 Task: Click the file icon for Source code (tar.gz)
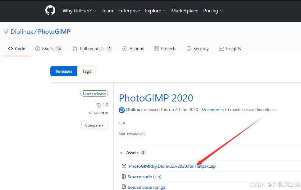click(124, 187)
